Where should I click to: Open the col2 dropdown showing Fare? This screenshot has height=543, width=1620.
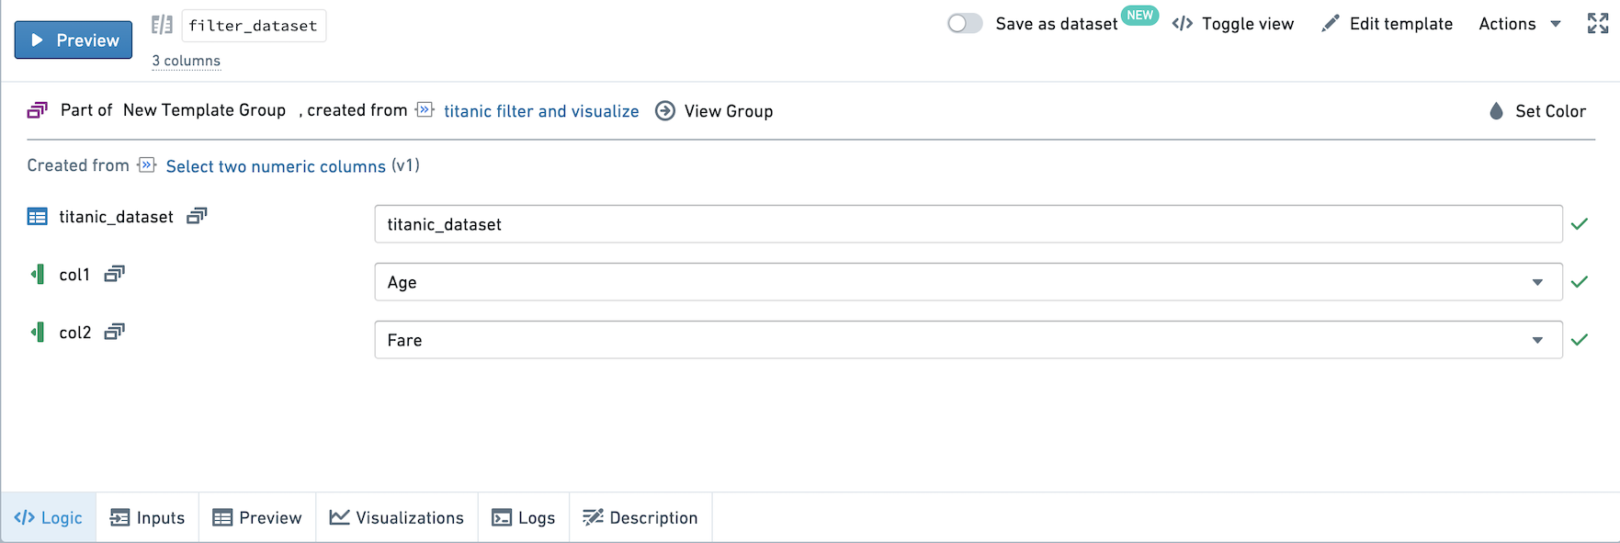pyautogui.click(x=969, y=340)
